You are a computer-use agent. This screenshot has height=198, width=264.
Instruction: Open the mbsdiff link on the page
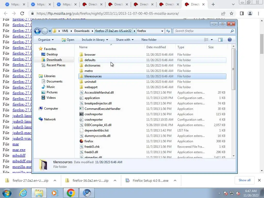click(x=19, y=155)
